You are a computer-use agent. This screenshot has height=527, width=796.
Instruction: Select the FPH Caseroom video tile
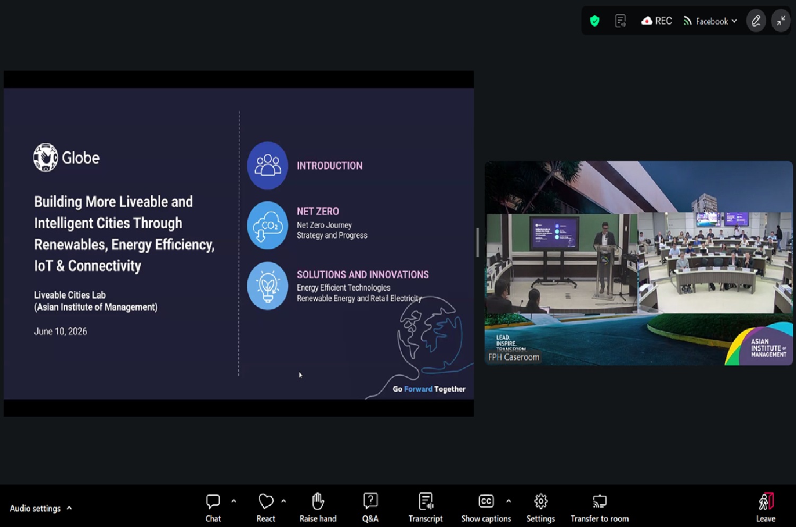(x=638, y=263)
